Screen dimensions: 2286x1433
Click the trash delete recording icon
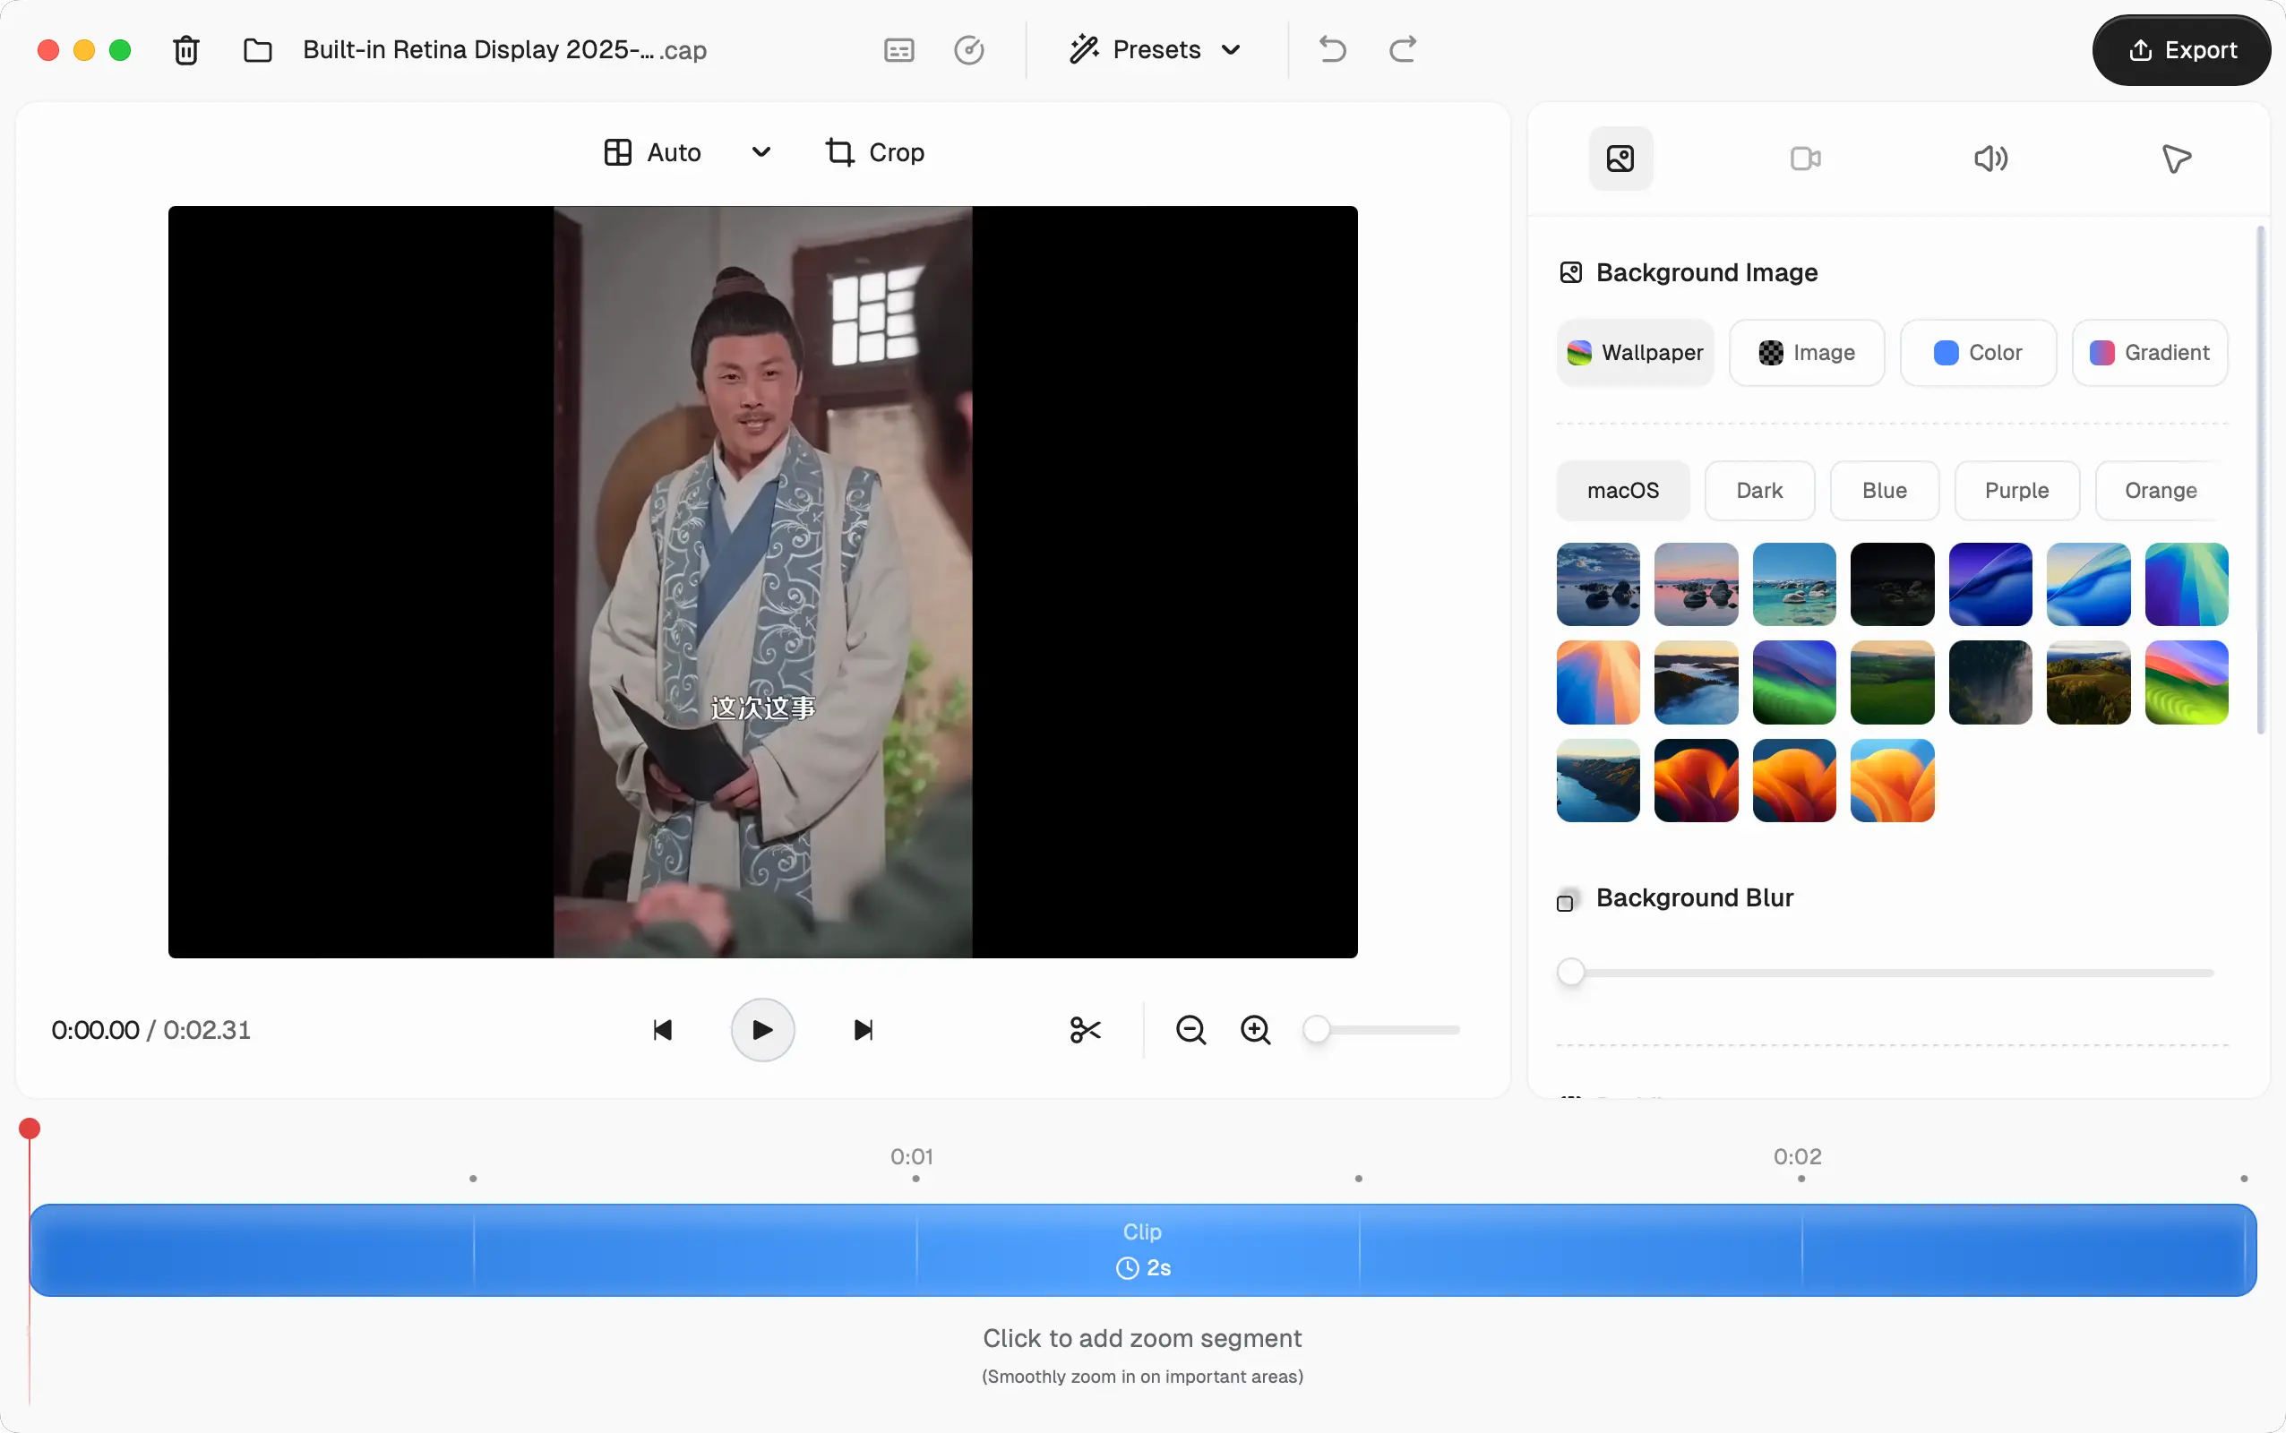[x=185, y=50]
